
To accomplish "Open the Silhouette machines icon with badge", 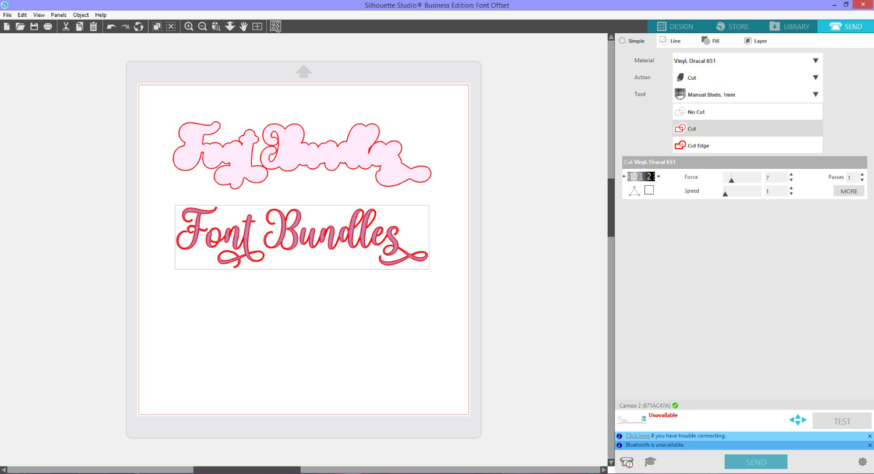I will click(627, 462).
